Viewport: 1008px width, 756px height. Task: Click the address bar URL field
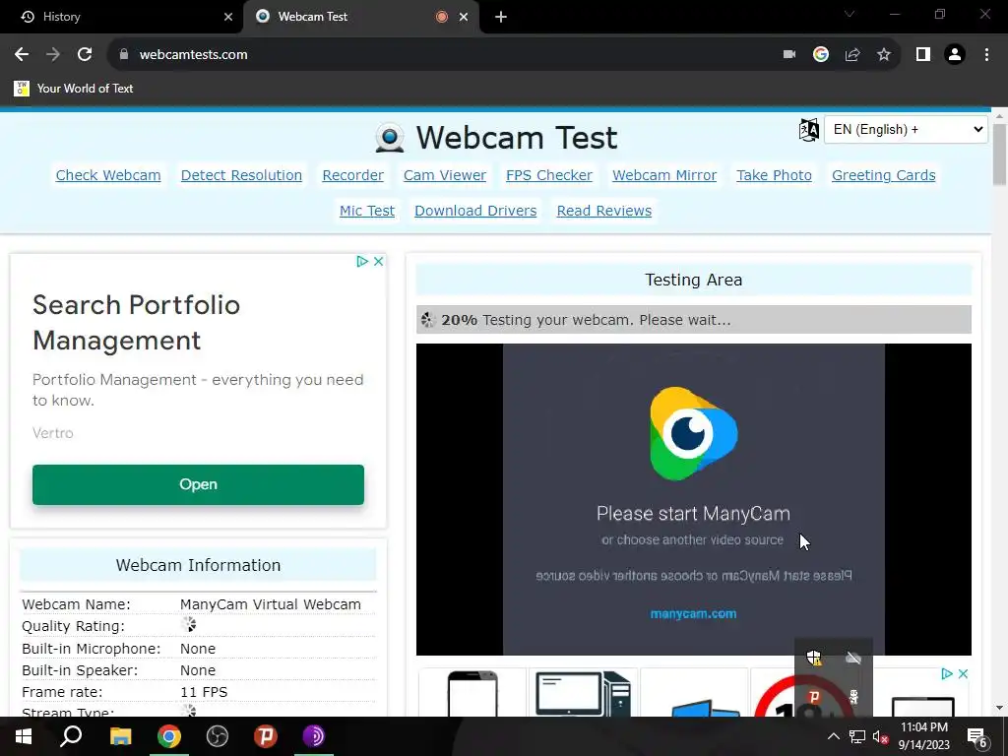click(x=444, y=55)
